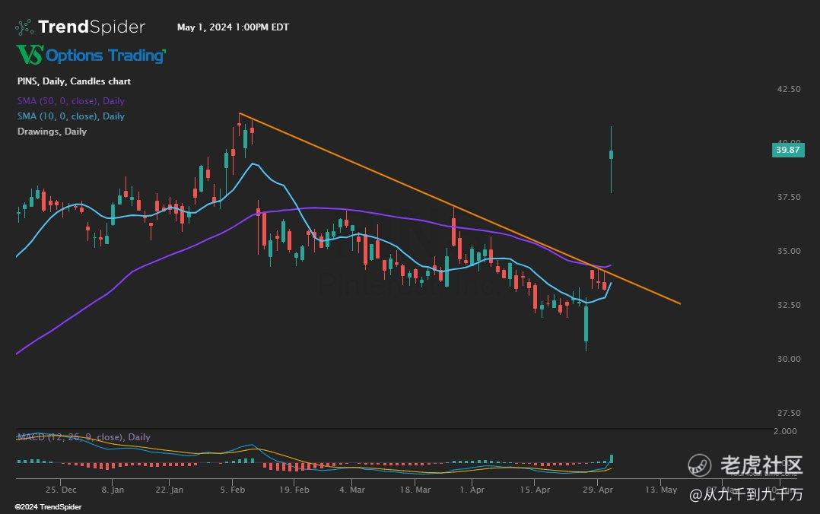Select the SMA (50, 0, close), Daily legend

click(x=71, y=101)
